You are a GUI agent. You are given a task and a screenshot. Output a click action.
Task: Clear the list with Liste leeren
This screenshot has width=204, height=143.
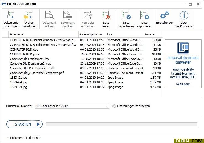click(x=106, y=15)
